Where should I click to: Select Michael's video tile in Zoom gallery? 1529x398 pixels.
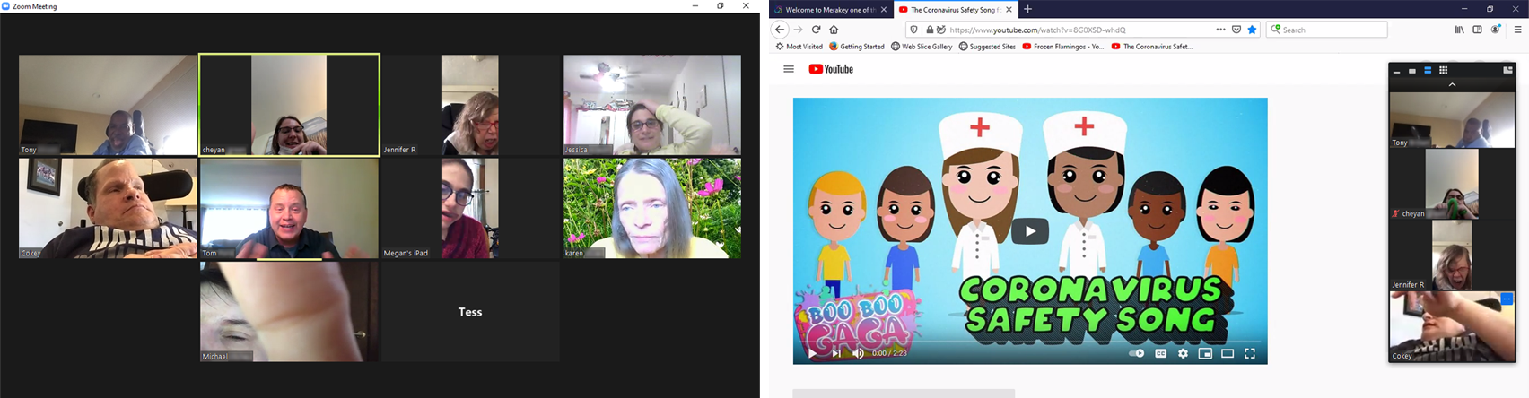tap(289, 311)
